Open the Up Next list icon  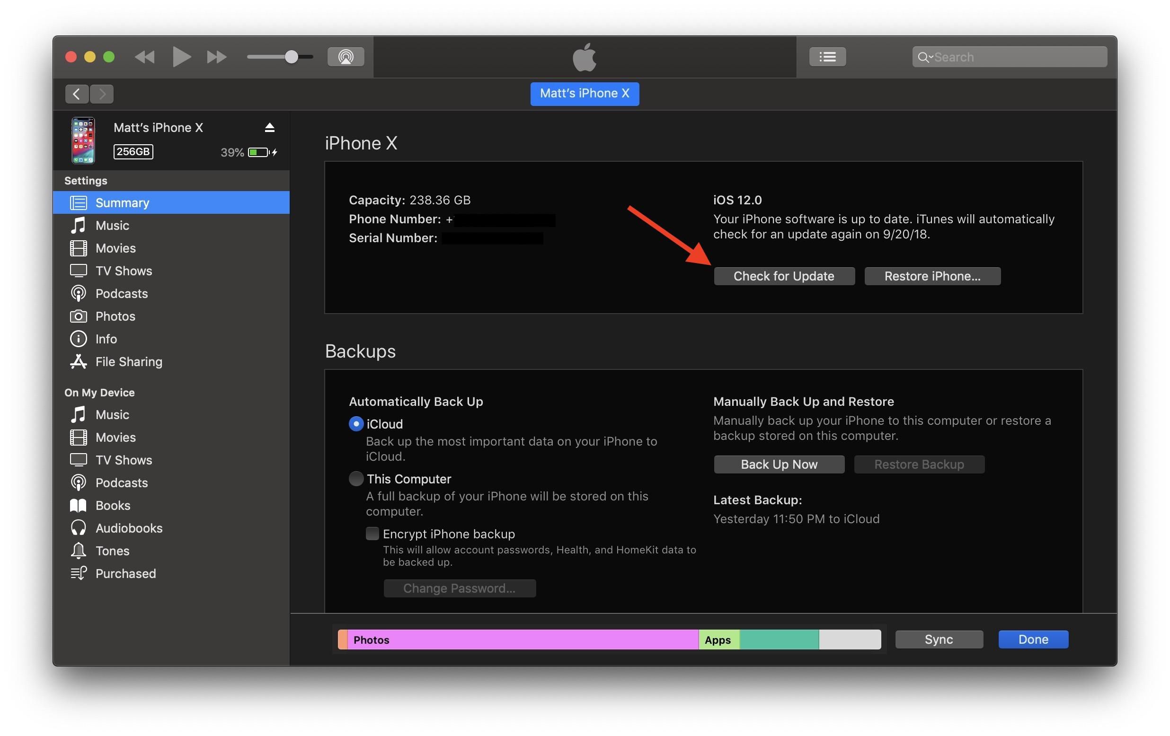(827, 57)
